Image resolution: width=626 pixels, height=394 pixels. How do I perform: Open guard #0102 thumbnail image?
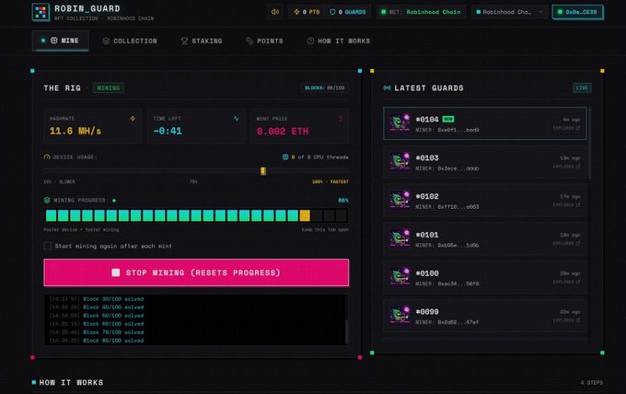point(400,200)
